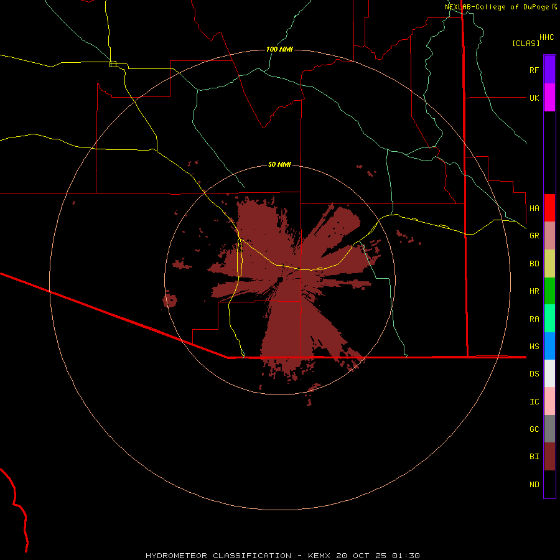
Task: Click the radar site center point
Action: pyautogui.click(x=280, y=279)
